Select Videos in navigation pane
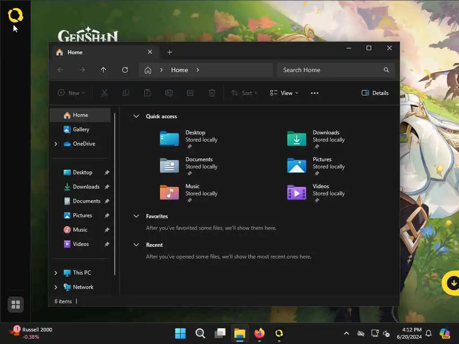Viewport: 459px width, 344px height. (80, 244)
